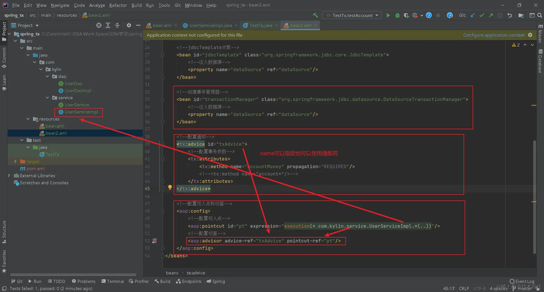Open Project Structure from the toolbar
Image resolution: width=544 pixels, height=292 pixels.
[x=521, y=15]
